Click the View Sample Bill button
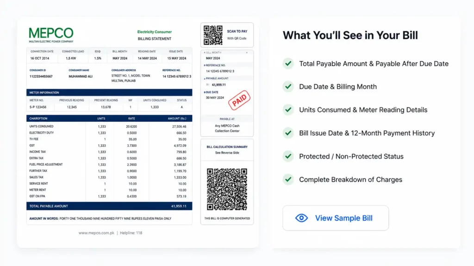Viewport: 474px width, 266px height. pyautogui.click(x=336, y=218)
